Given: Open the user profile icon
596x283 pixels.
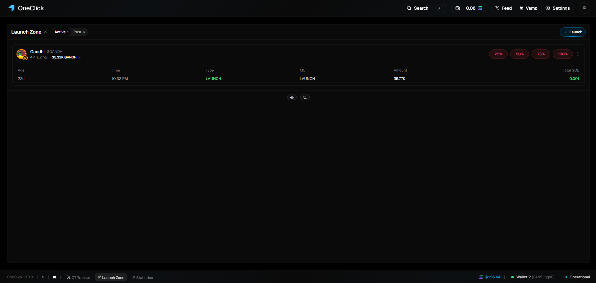Looking at the screenshot, I should [584, 8].
